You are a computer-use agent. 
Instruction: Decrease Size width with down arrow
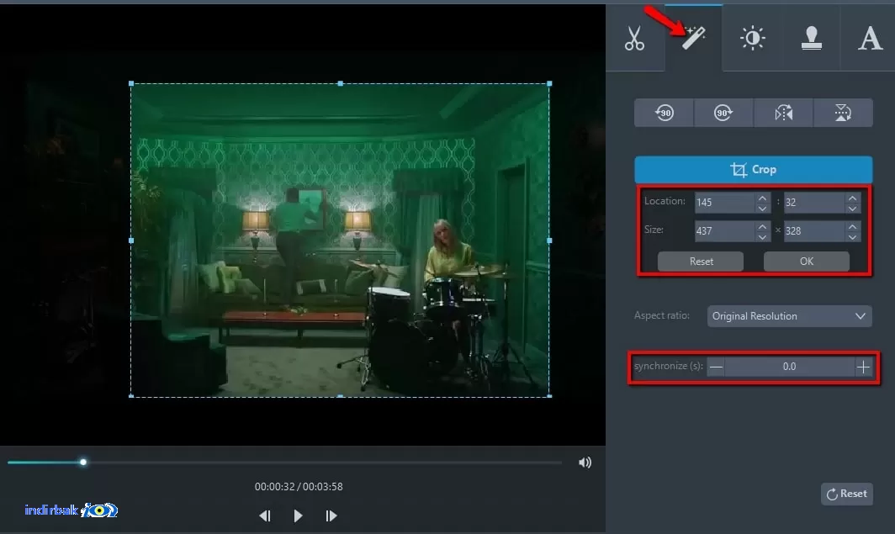(x=763, y=237)
